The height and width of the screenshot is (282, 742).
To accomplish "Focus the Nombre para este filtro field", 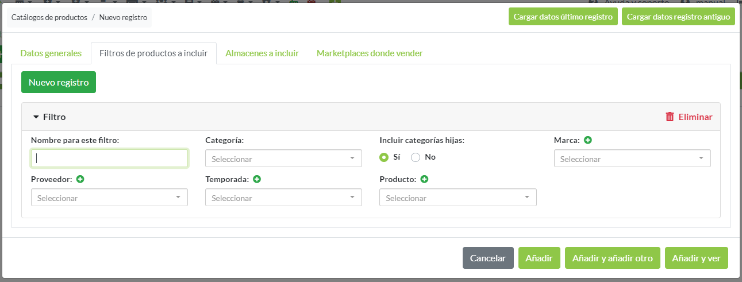I will coord(109,159).
